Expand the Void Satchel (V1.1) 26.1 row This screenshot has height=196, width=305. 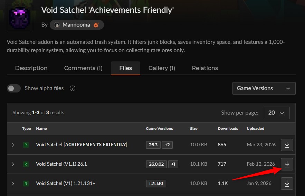13,164
